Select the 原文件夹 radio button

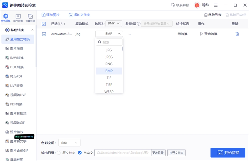(x=59, y=153)
